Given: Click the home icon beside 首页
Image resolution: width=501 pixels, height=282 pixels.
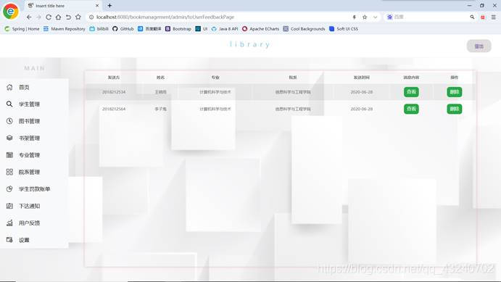Looking at the screenshot, I should [x=9, y=87].
